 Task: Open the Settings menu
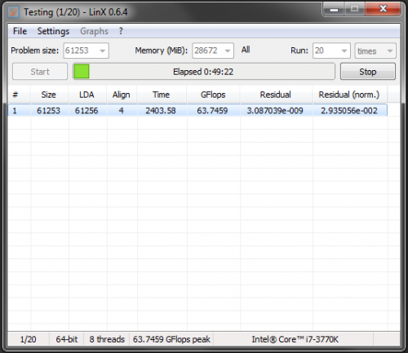53,31
